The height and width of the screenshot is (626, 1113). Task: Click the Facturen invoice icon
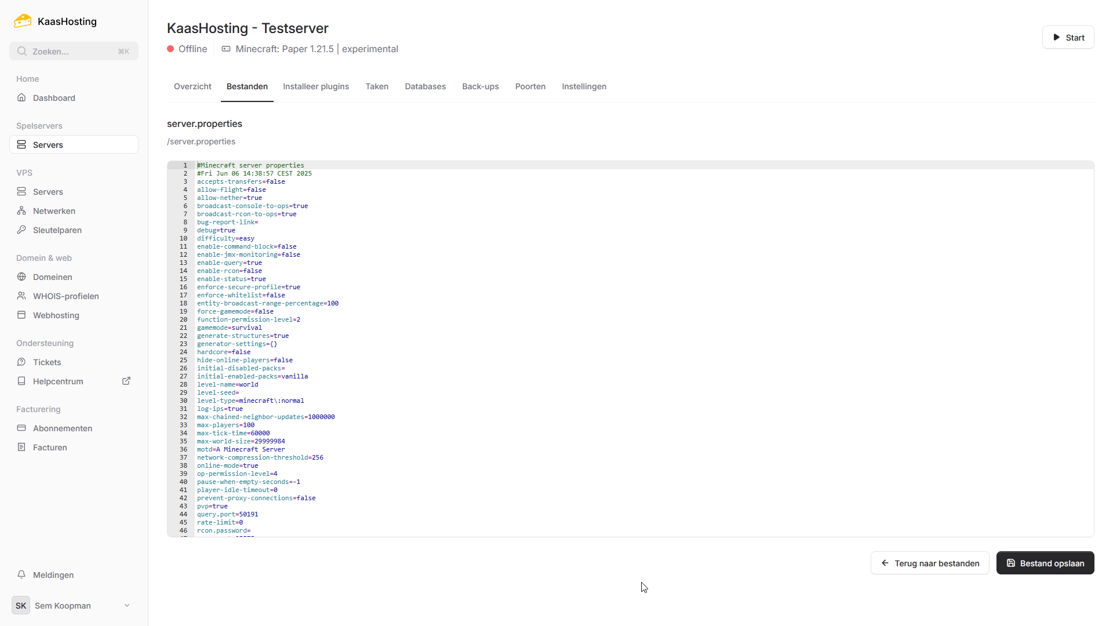point(21,447)
